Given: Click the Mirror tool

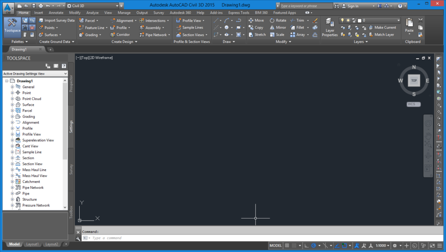Looking at the screenshot, I should pos(278,27).
